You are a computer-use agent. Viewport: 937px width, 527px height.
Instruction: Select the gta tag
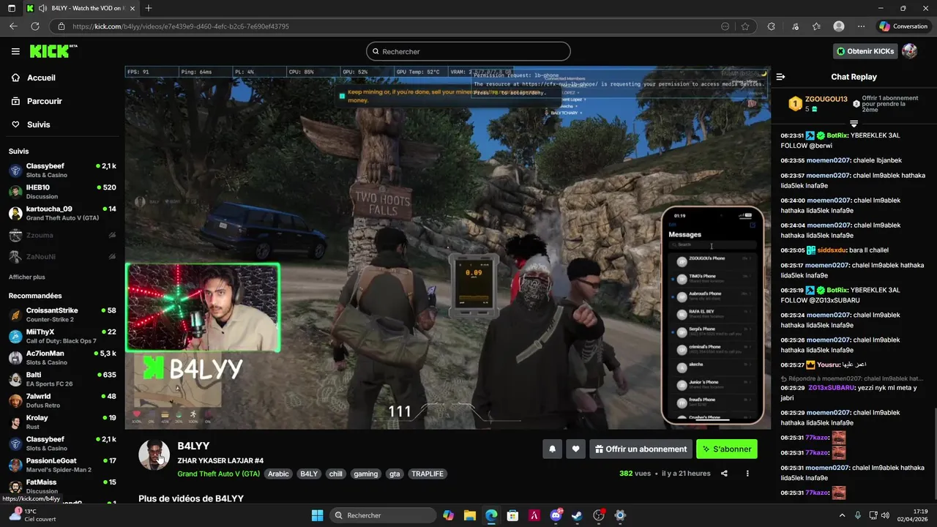395,474
